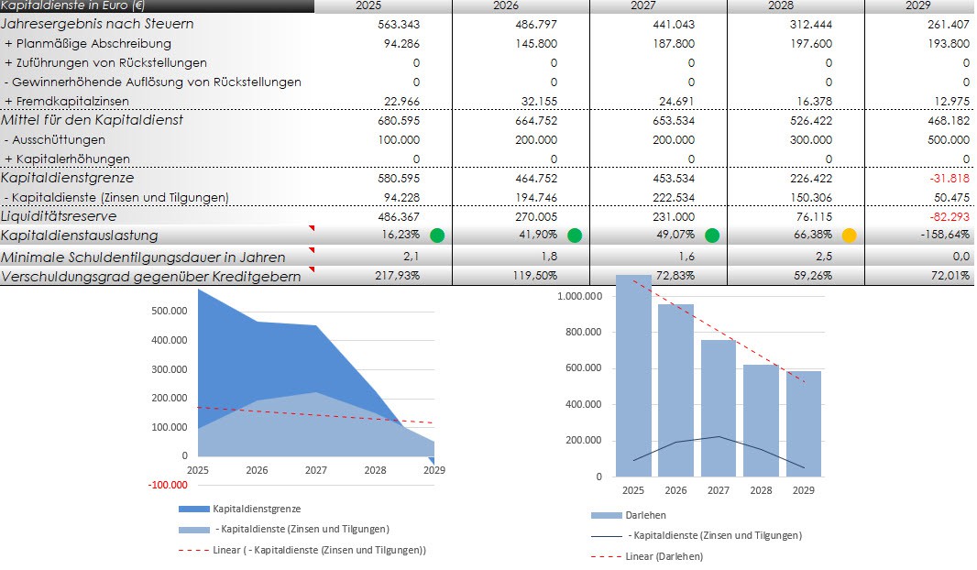Select the green indicator beside 49,07%
977x570 pixels.
712,236
